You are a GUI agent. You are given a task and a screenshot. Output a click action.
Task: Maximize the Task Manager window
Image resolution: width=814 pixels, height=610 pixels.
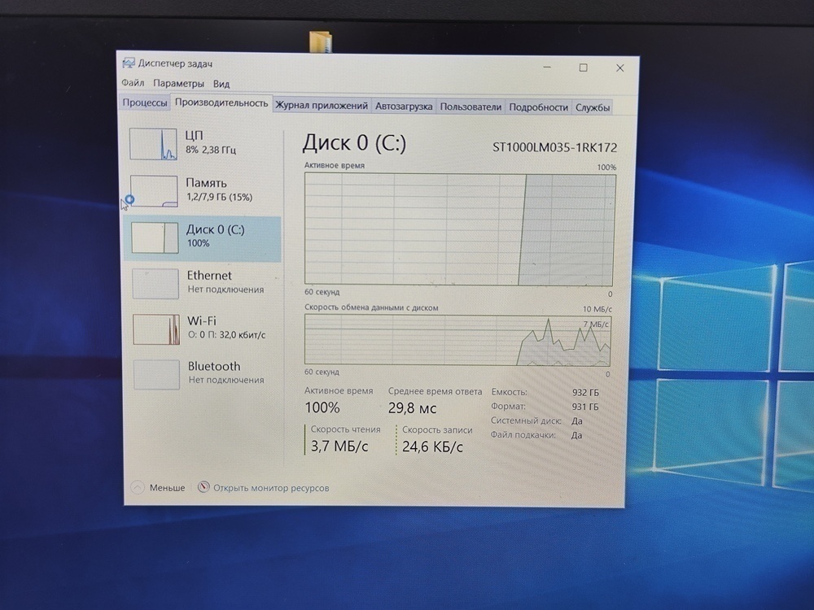pos(583,68)
